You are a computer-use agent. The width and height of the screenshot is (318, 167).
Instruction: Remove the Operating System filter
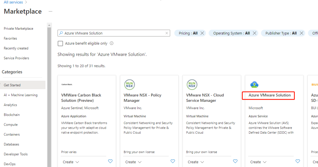point(255,33)
